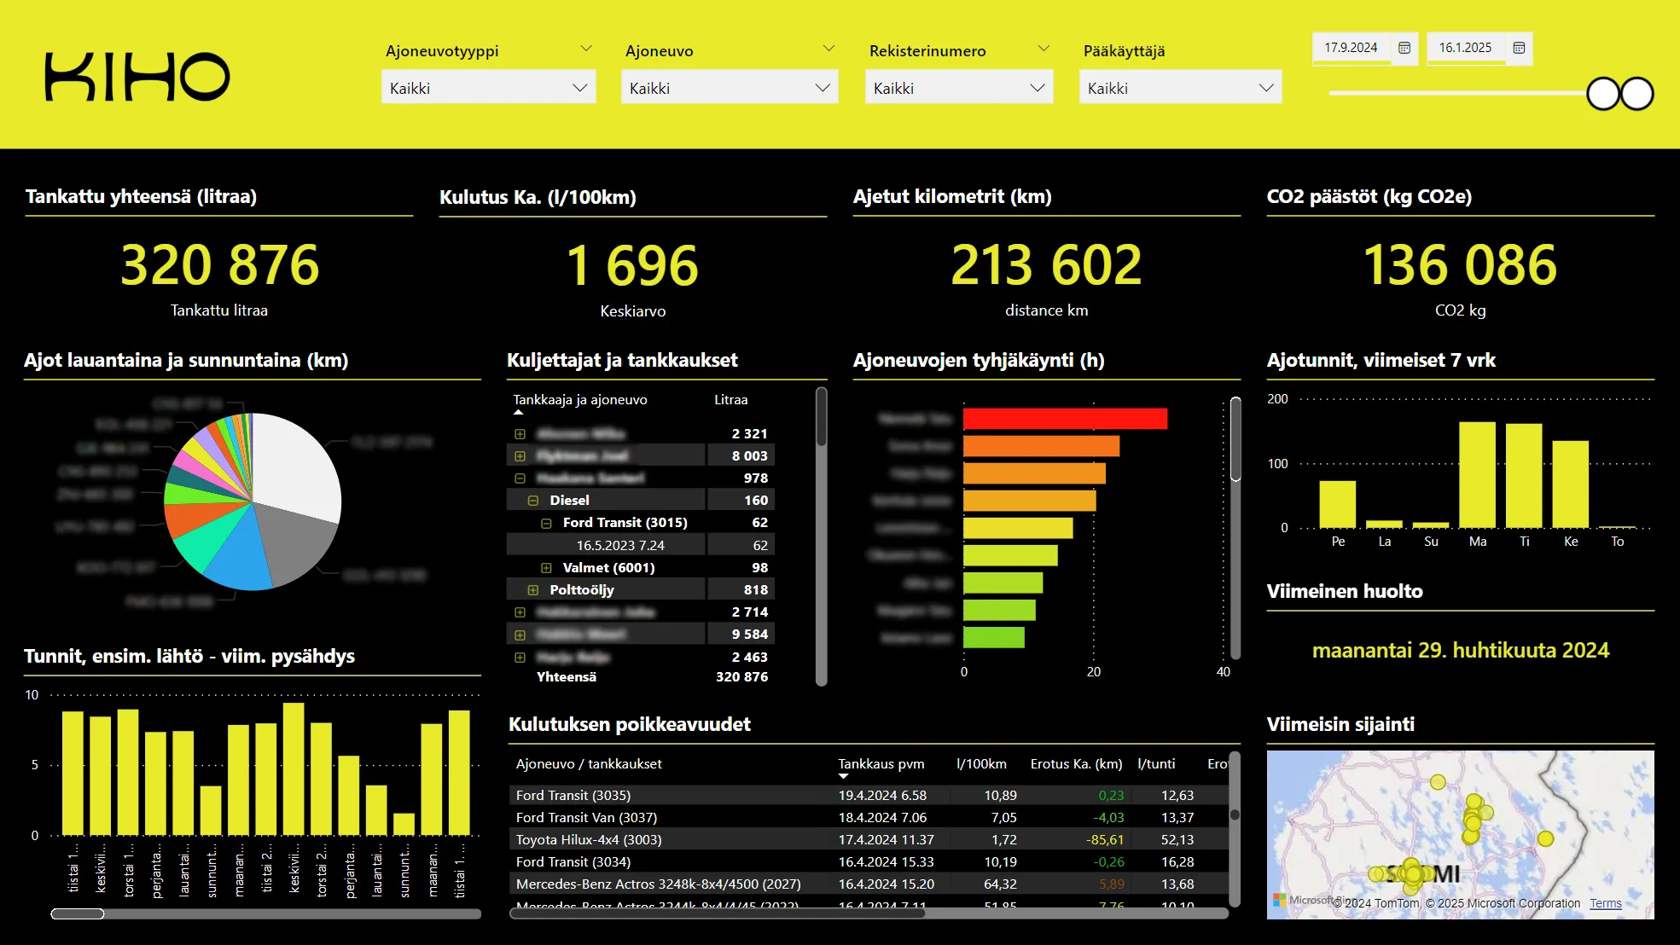Click the idle-time chart vertical scrollbar
Image resolution: width=1680 pixels, height=945 pixels.
click(x=1235, y=529)
